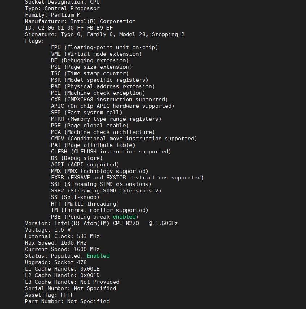Screen dimensions: 306x309
Task: Click the Signature line with Model 28
Action: pos(105,34)
